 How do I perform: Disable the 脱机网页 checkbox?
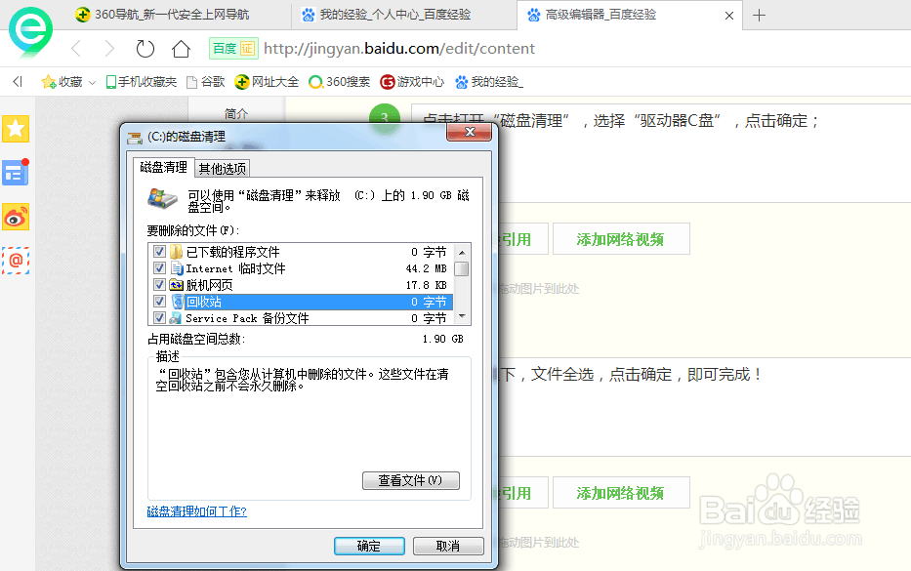pos(159,284)
